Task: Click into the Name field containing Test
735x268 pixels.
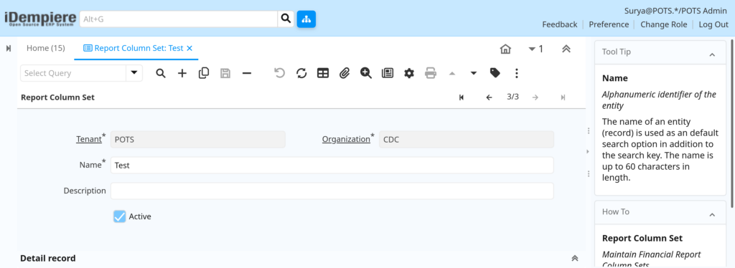Action: pos(332,165)
